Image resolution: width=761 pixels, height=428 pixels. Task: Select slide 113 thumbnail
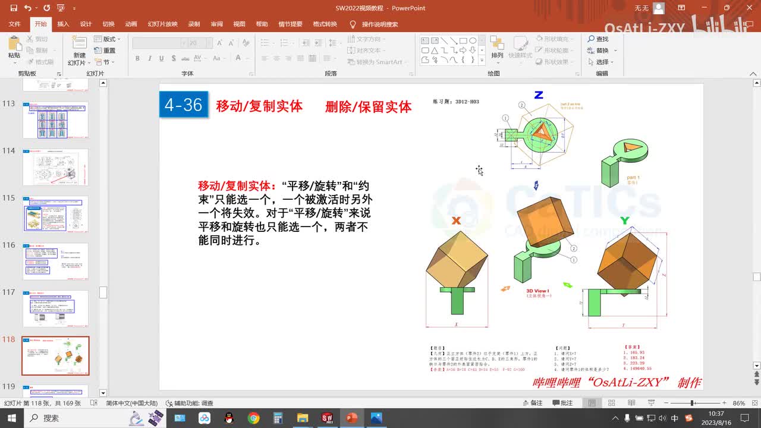pyautogui.click(x=55, y=121)
